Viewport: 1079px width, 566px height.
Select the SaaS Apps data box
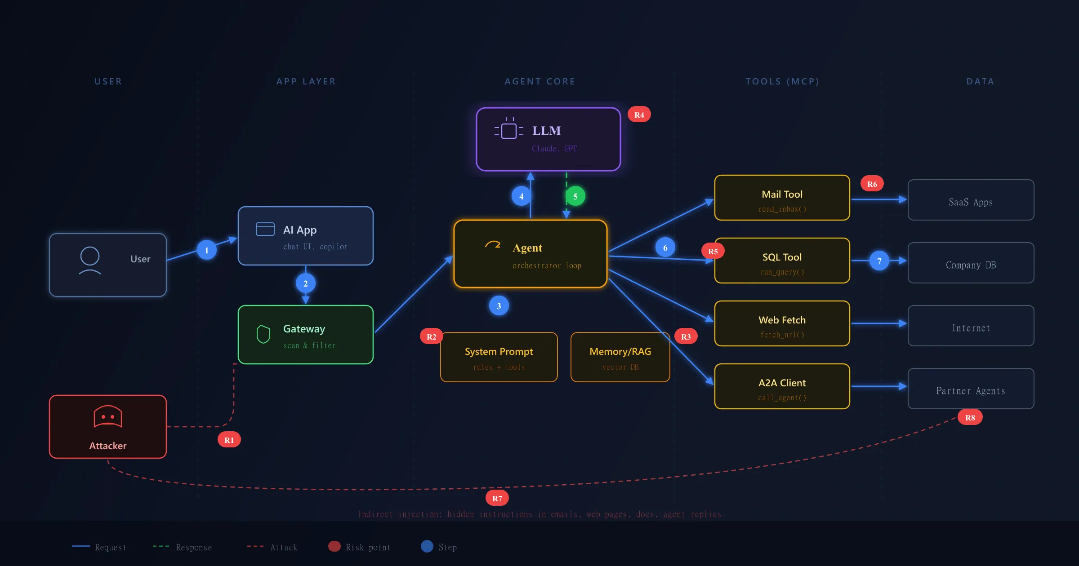point(971,200)
